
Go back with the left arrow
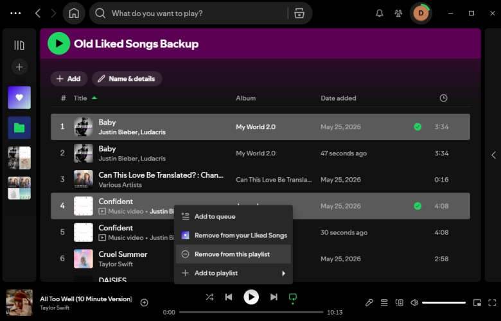tap(38, 13)
